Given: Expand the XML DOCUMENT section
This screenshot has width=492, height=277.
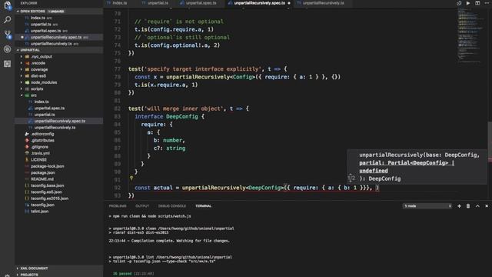Looking at the screenshot, I should coord(59,269).
